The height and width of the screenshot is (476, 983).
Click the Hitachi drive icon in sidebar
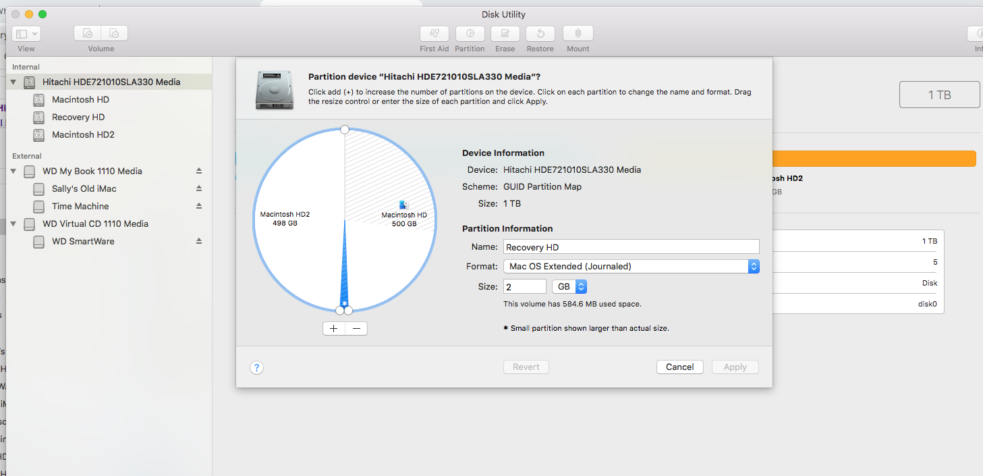point(29,82)
